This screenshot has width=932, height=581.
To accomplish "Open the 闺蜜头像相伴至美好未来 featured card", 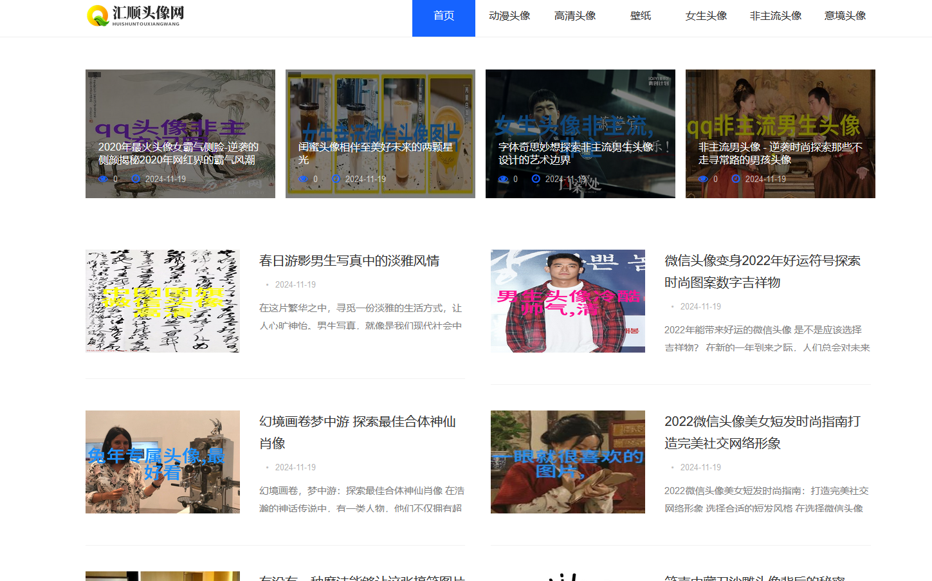I will pyautogui.click(x=380, y=134).
